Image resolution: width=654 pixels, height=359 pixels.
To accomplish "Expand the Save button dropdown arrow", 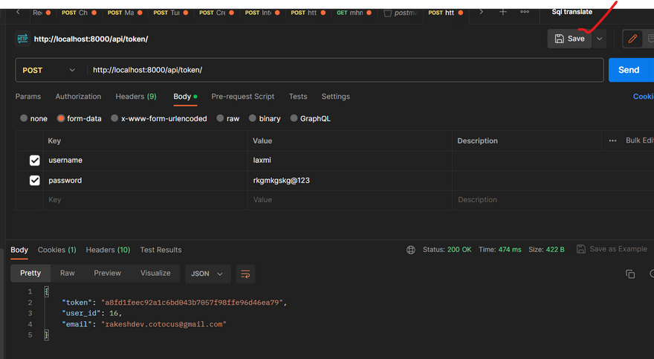I will click(600, 39).
